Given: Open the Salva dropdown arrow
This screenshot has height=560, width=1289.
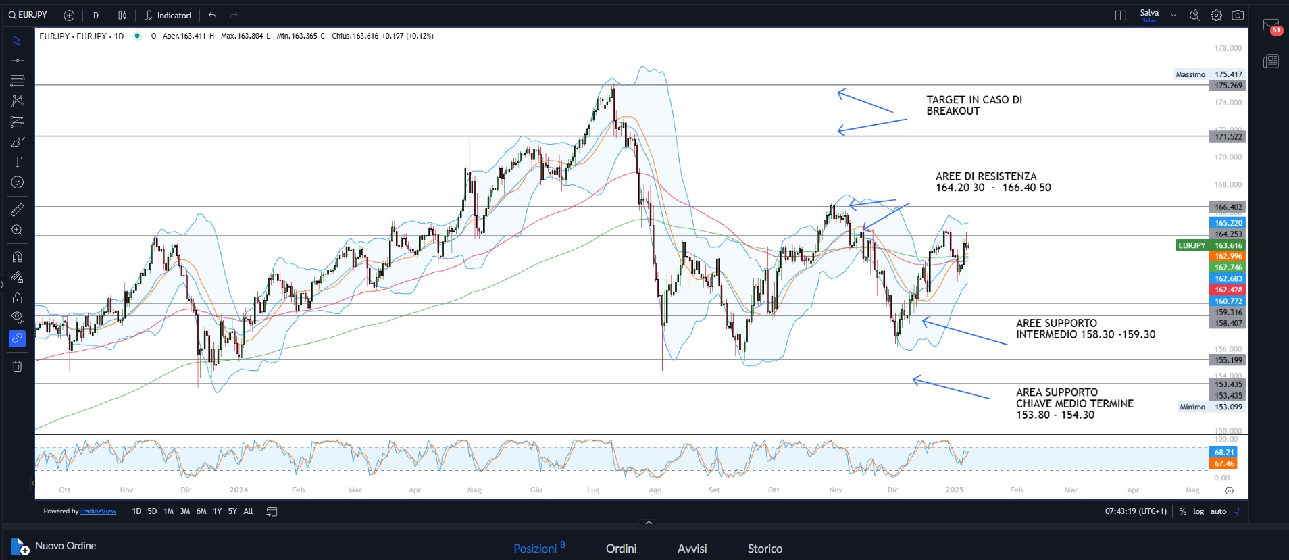Looking at the screenshot, I should click(x=1173, y=15).
